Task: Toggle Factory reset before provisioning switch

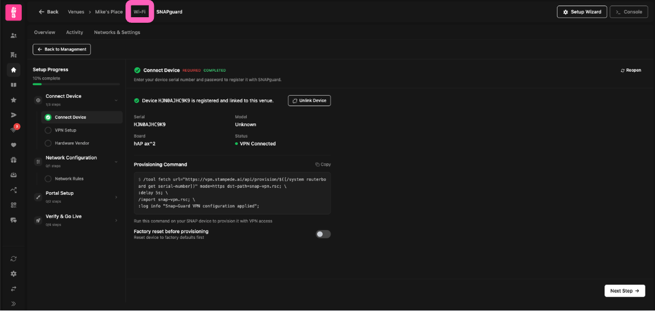Action: click(x=323, y=234)
